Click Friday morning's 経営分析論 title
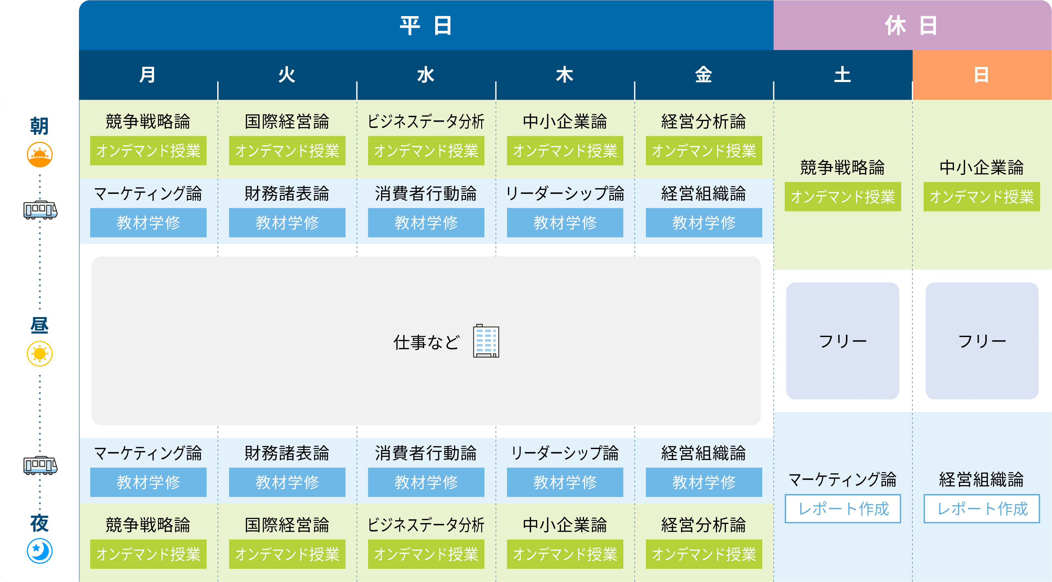 [x=704, y=122]
